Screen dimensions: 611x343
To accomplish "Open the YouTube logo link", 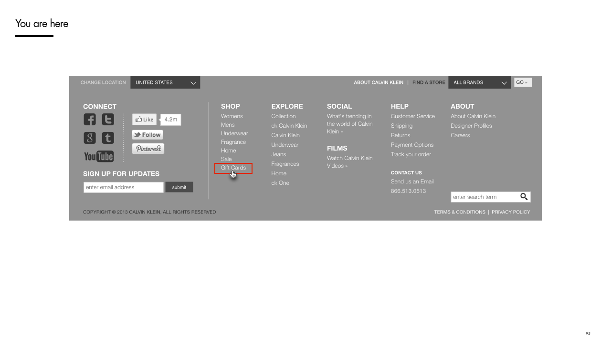I will tap(99, 156).
